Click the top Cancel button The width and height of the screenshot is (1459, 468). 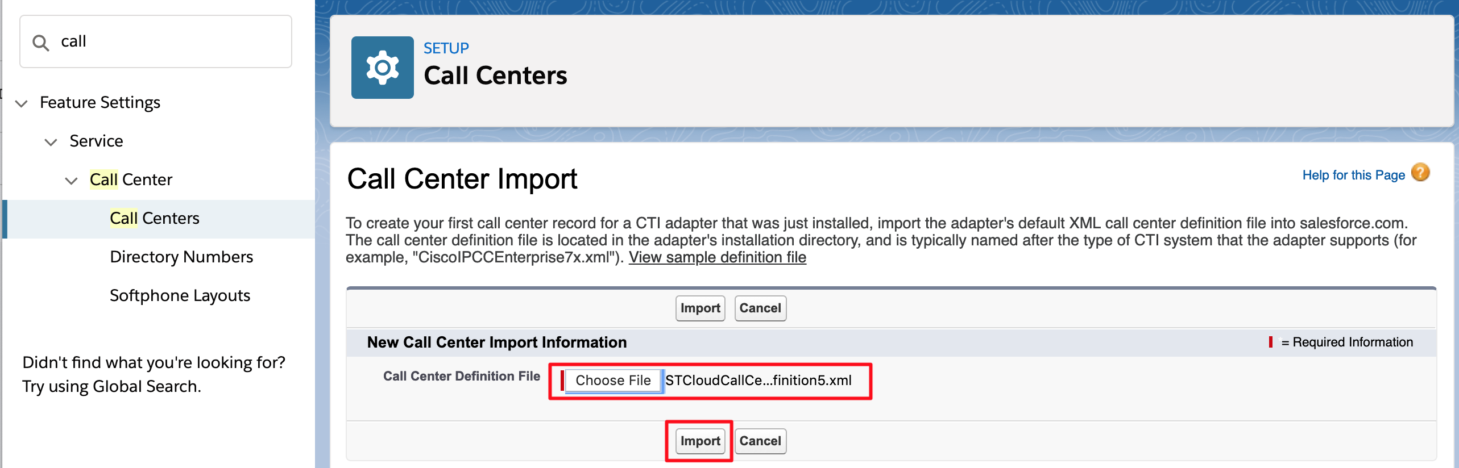point(760,308)
